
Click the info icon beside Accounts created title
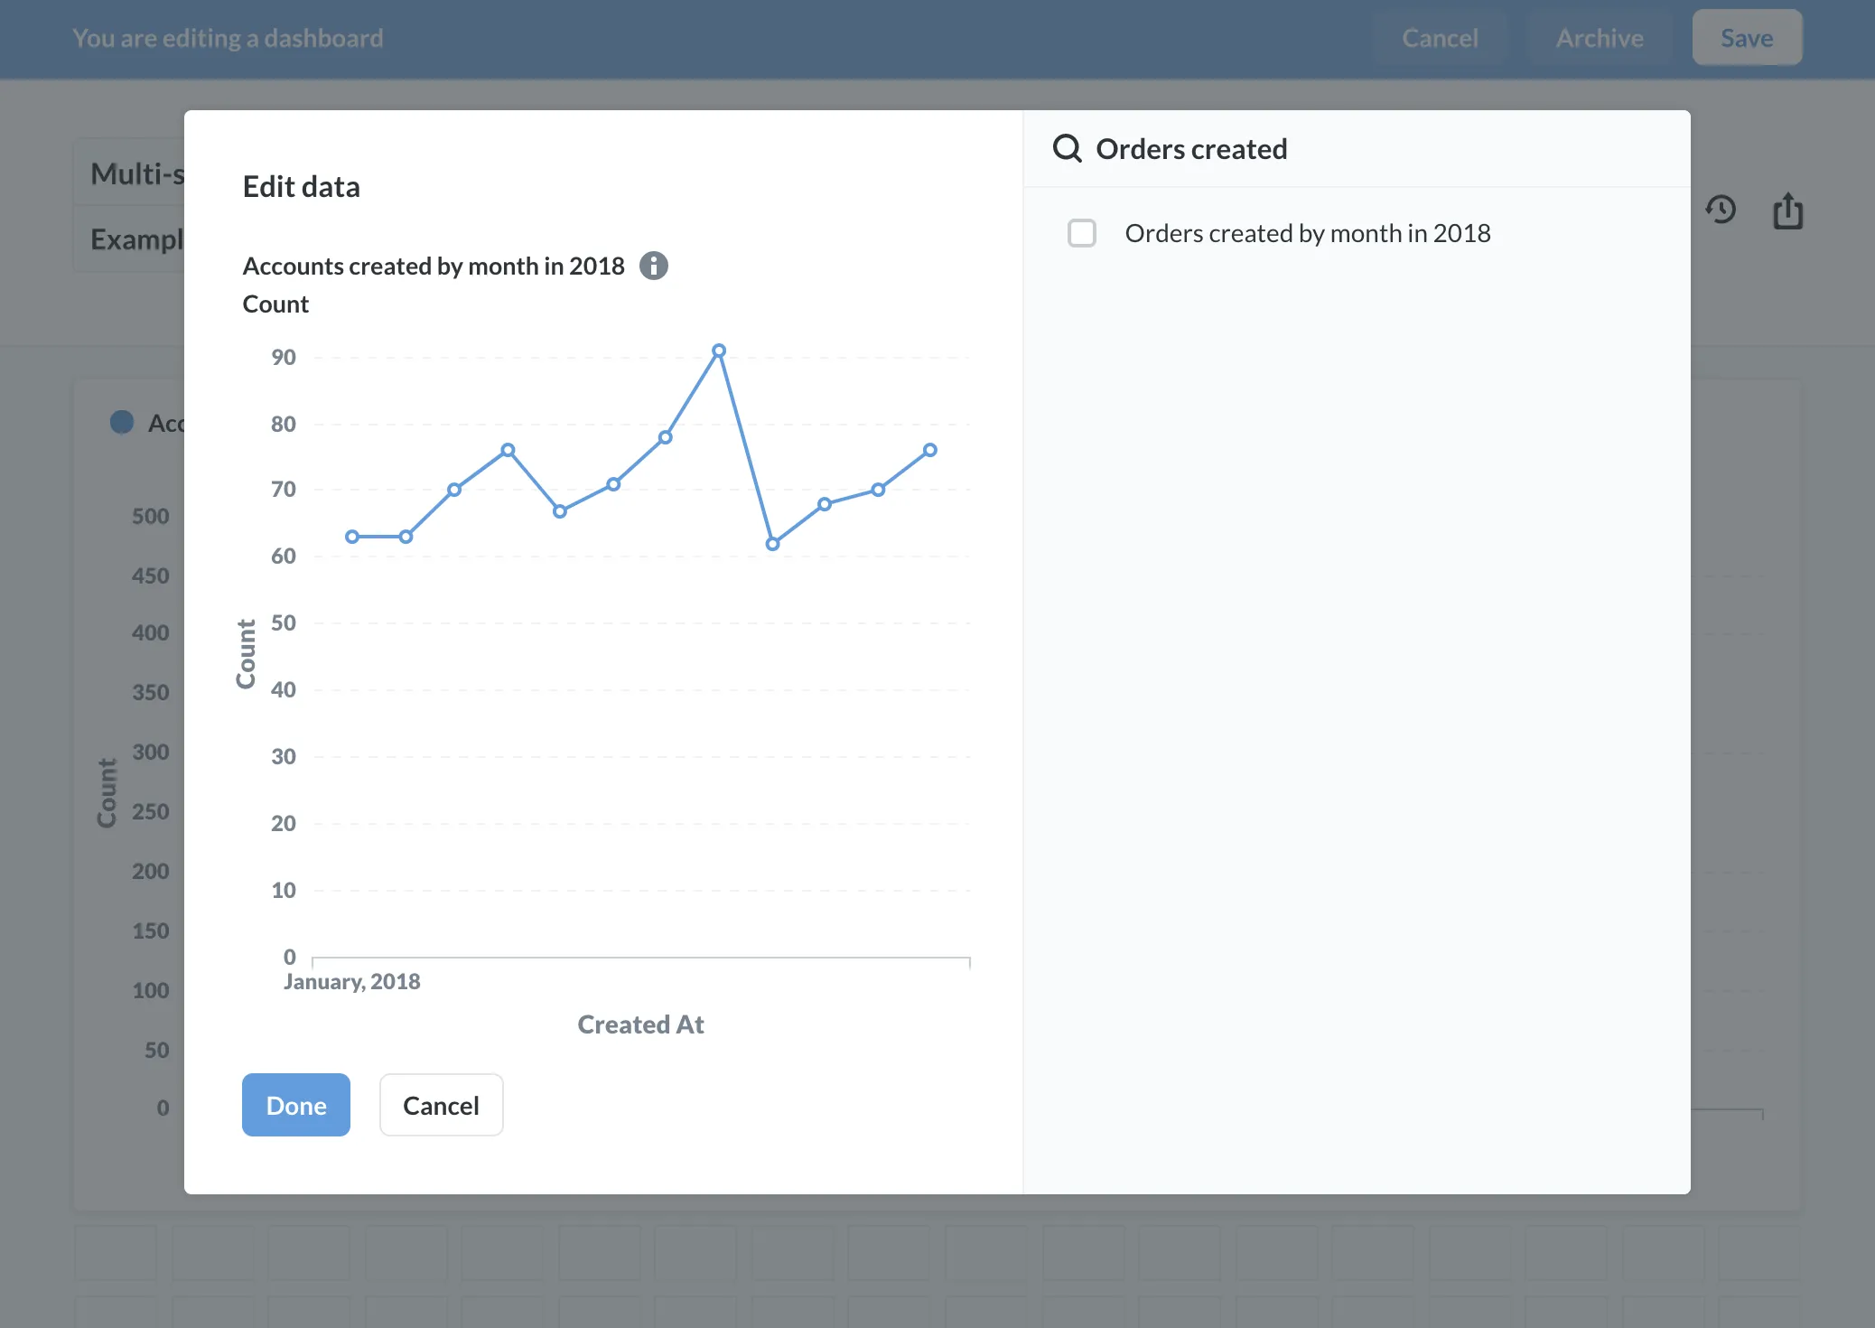click(654, 266)
